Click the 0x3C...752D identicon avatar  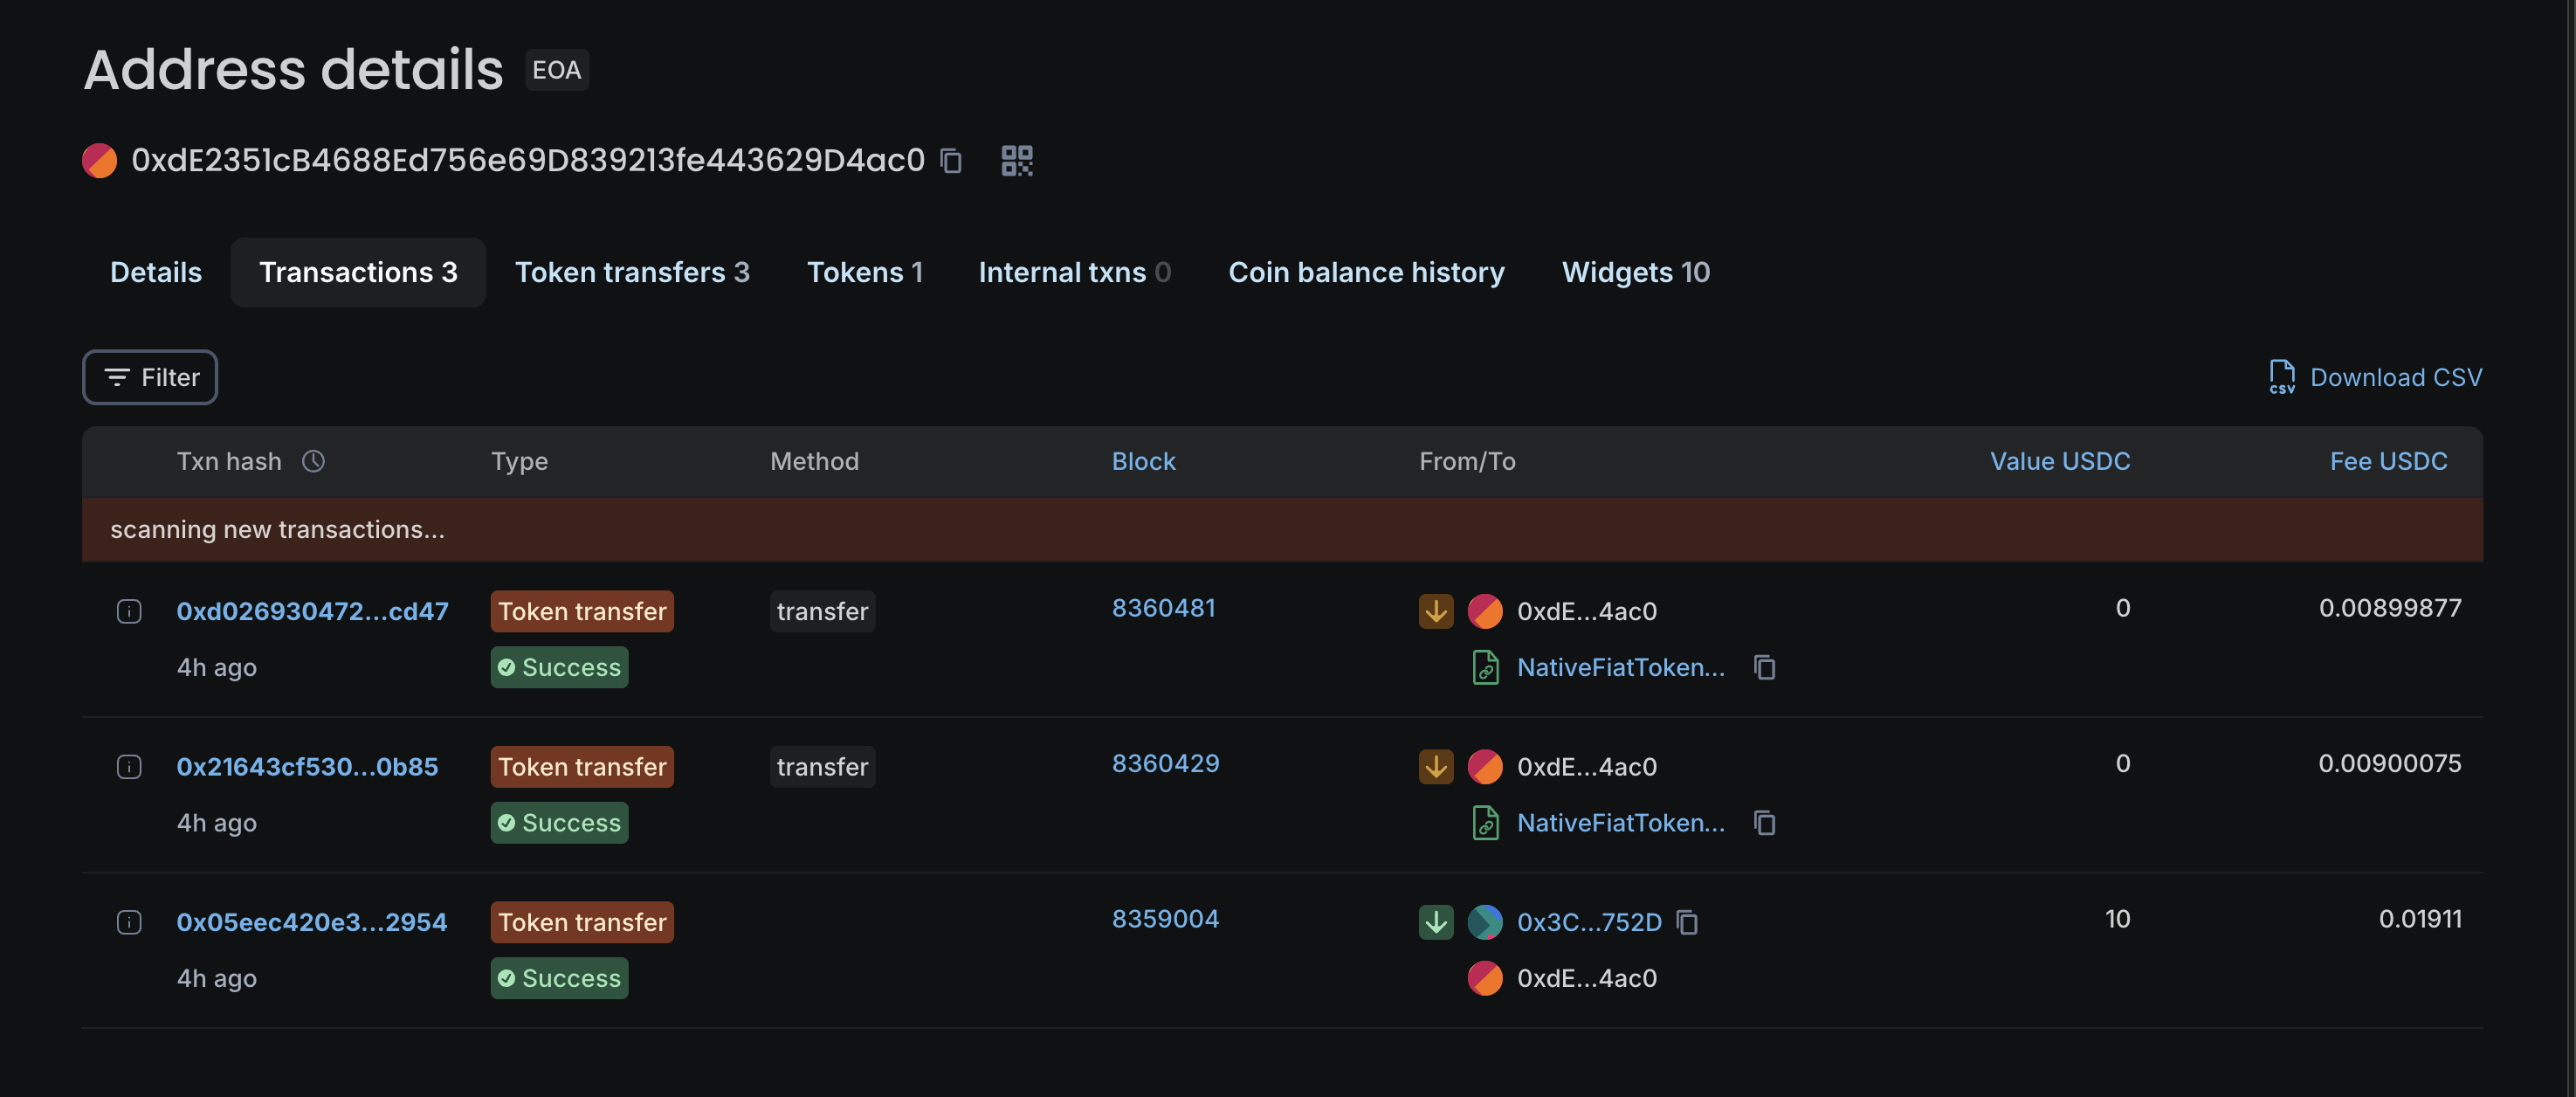[1485, 922]
